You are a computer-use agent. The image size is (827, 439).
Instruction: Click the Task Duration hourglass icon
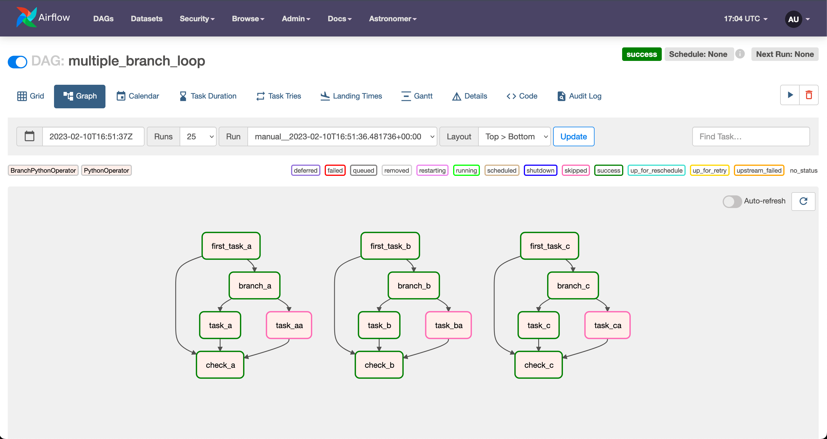tap(183, 96)
